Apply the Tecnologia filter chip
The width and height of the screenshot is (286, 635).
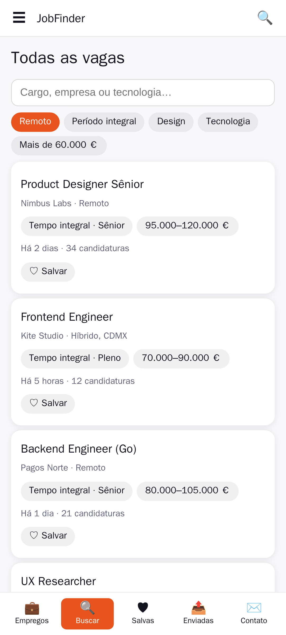point(228,122)
